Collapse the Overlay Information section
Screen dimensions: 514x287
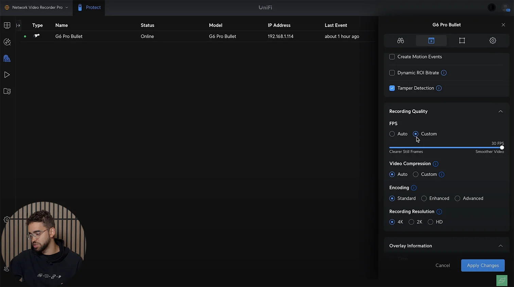(500, 246)
